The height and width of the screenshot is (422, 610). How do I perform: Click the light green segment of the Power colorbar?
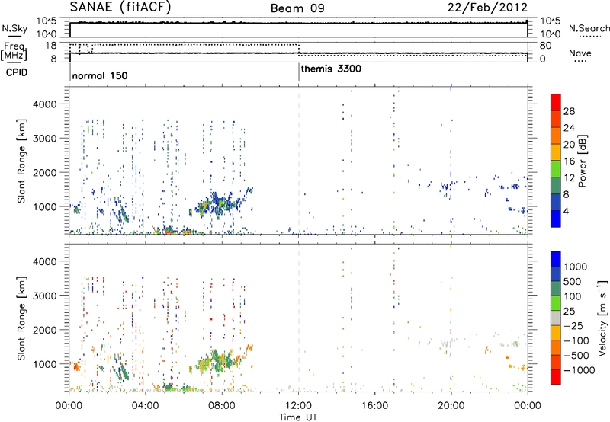click(556, 168)
